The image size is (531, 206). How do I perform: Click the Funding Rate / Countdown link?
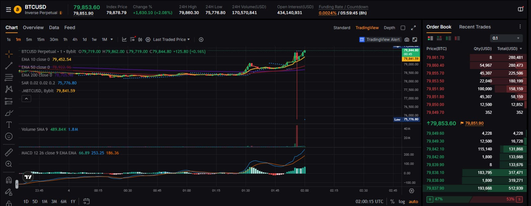tap(343, 7)
